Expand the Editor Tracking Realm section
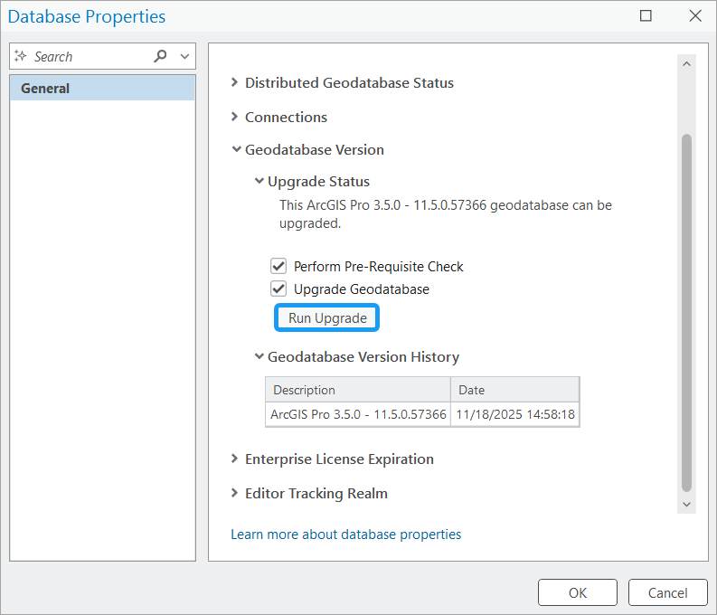 234,493
